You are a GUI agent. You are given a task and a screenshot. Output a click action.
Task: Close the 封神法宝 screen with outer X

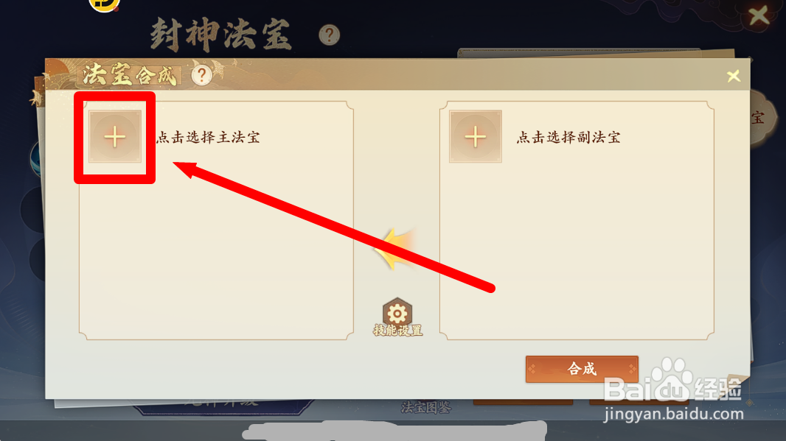(x=759, y=15)
